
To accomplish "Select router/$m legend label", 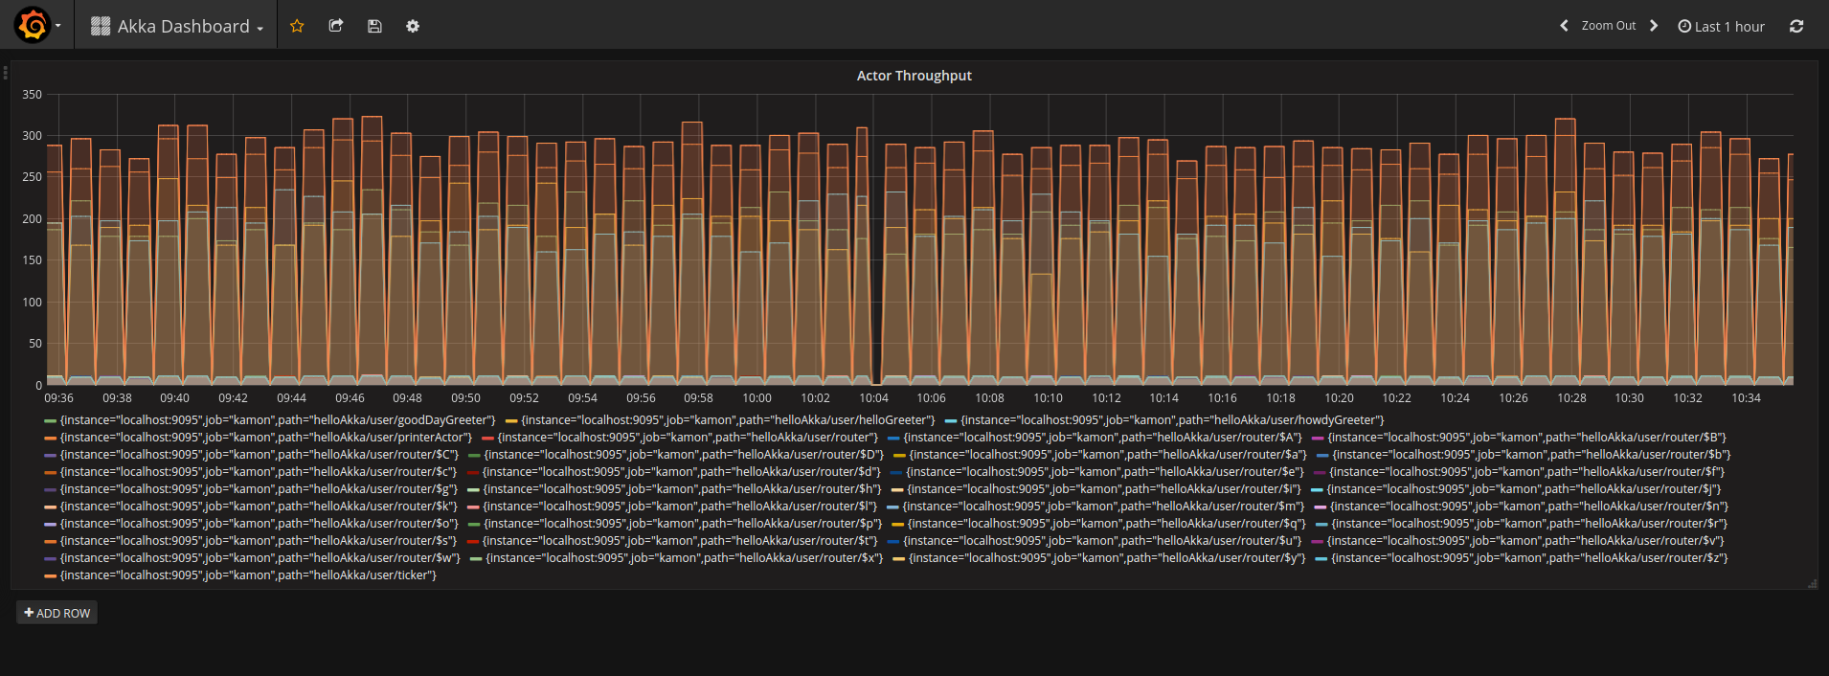I will 1103,507.
